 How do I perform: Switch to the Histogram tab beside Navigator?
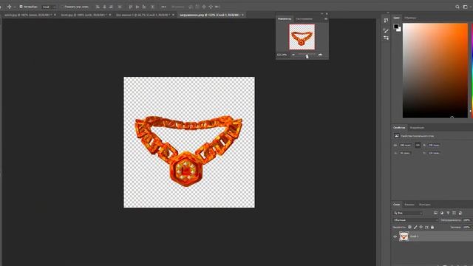[x=304, y=18]
